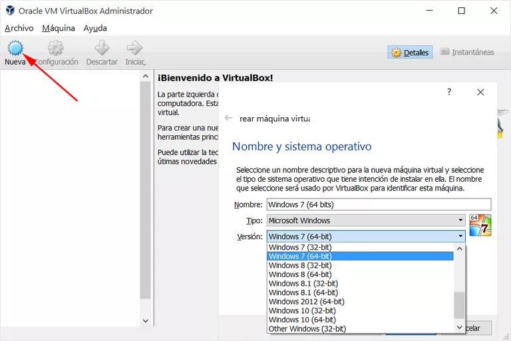Choose Windows 8 (32-bit) from list
Image resolution: width=511 pixels, height=341 pixels.
coord(360,265)
